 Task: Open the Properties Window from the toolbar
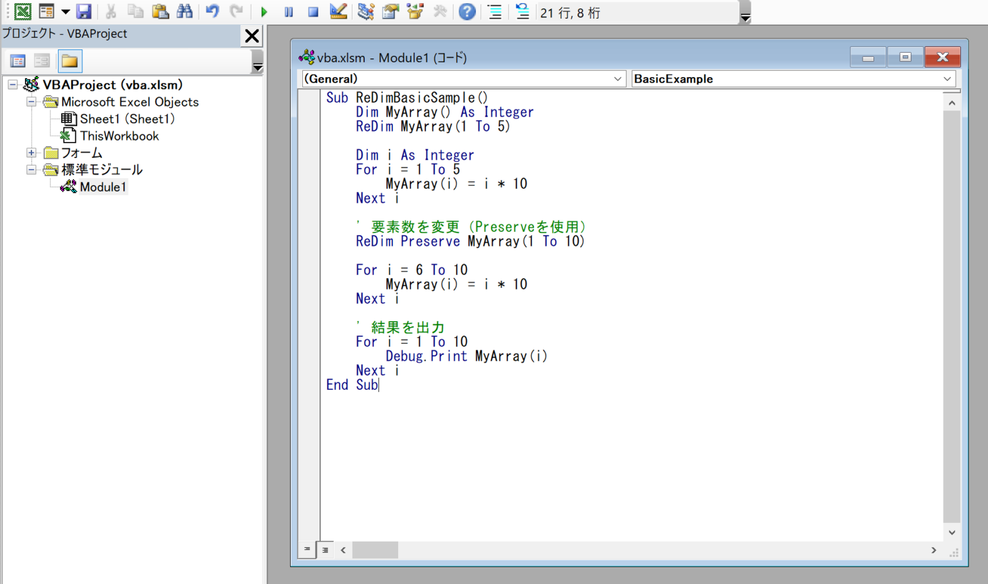tap(390, 12)
